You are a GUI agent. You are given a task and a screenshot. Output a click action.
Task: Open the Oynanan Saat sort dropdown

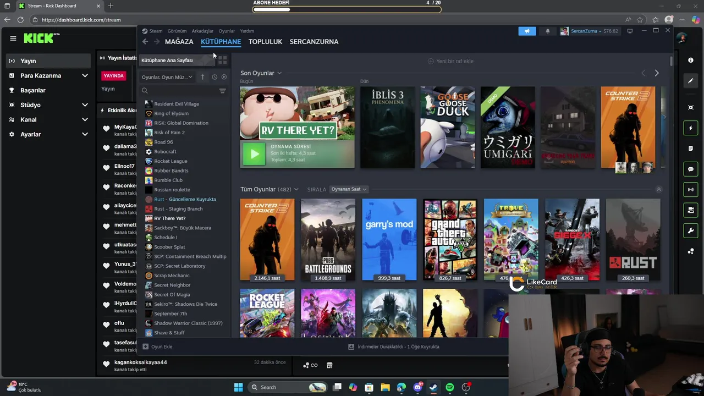click(x=349, y=189)
